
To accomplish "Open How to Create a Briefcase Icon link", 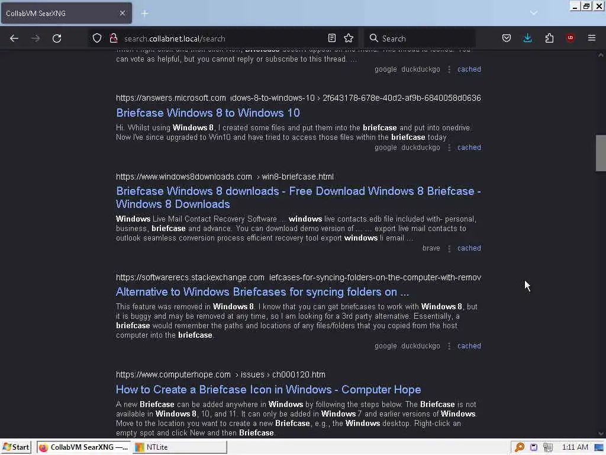I will tap(268, 390).
